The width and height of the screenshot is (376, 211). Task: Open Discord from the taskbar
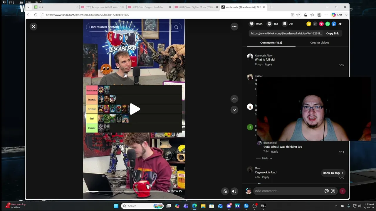pos(229,206)
